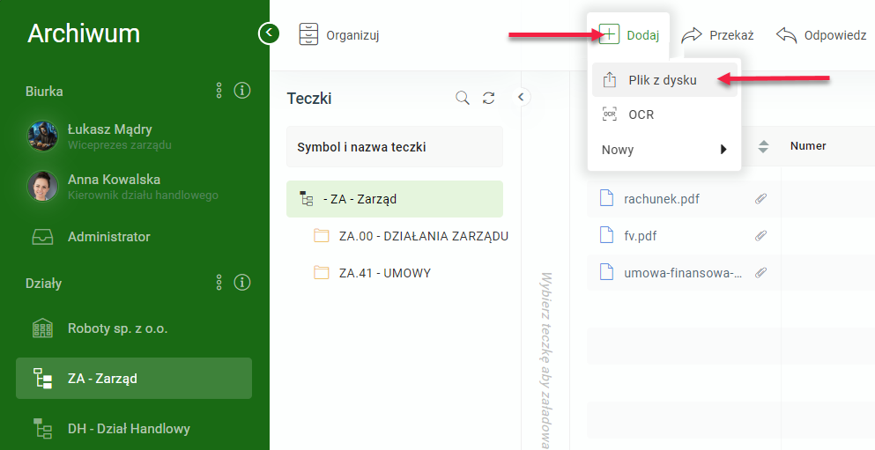Click Anna Kowalska's avatar

tap(43, 186)
